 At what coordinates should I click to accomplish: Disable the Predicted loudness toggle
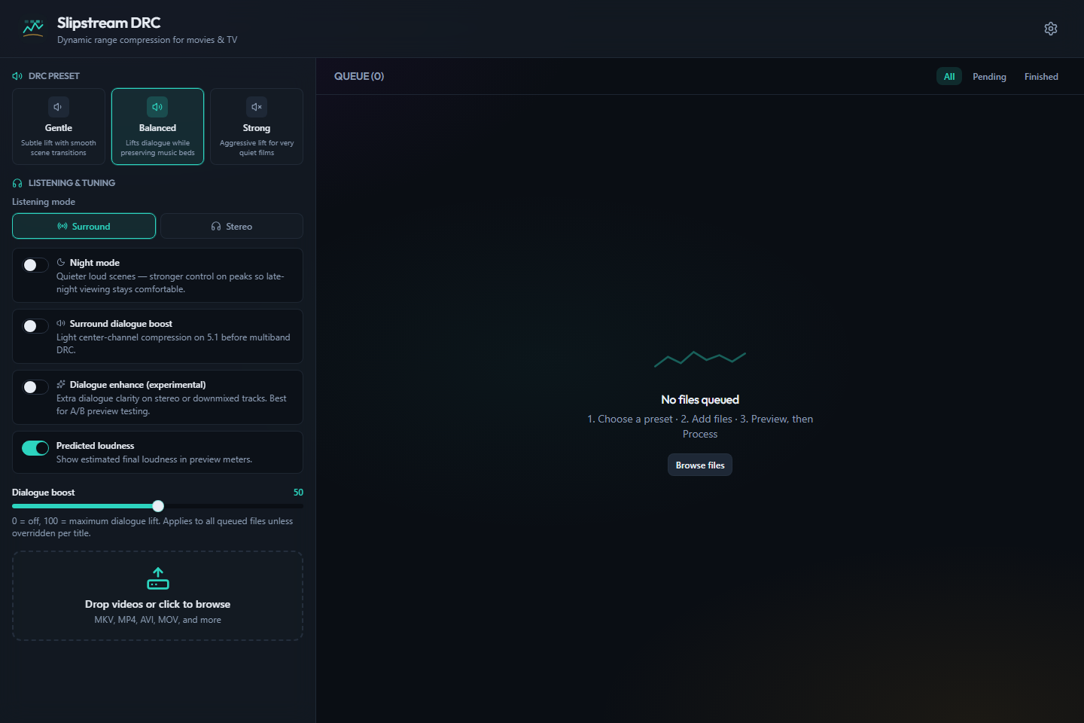(35, 448)
